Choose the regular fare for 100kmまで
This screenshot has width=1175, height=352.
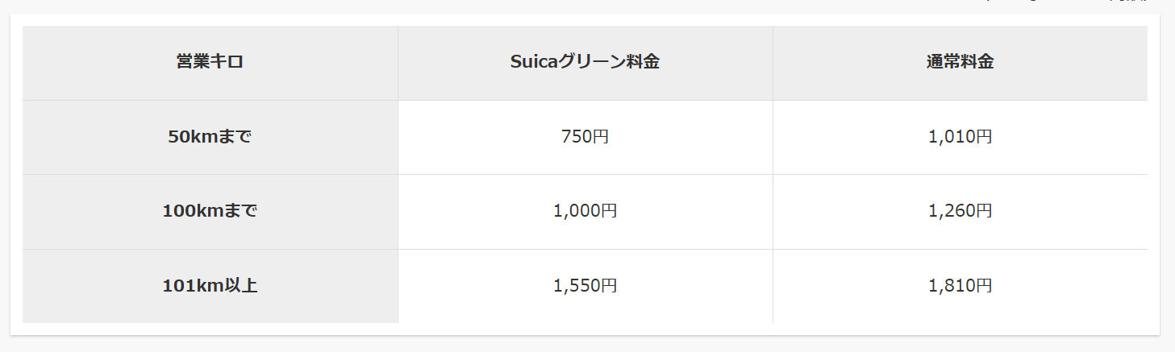pos(960,211)
